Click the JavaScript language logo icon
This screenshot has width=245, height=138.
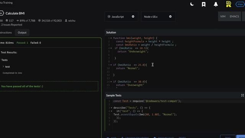coord(109,16)
